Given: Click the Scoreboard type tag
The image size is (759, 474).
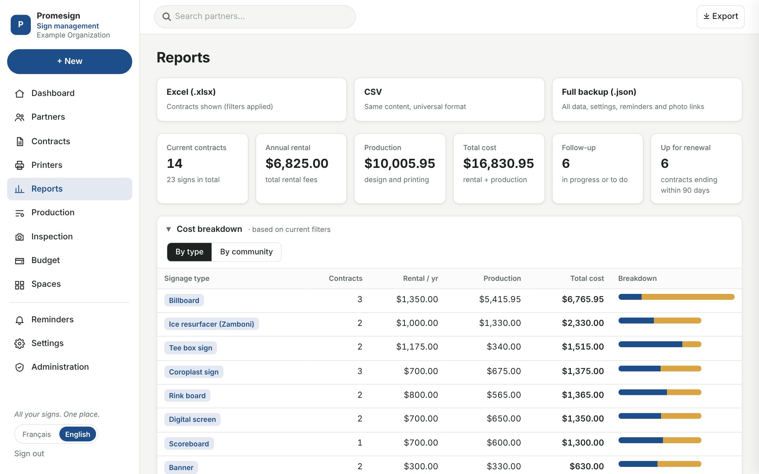Looking at the screenshot, I should tap(189, 444).
